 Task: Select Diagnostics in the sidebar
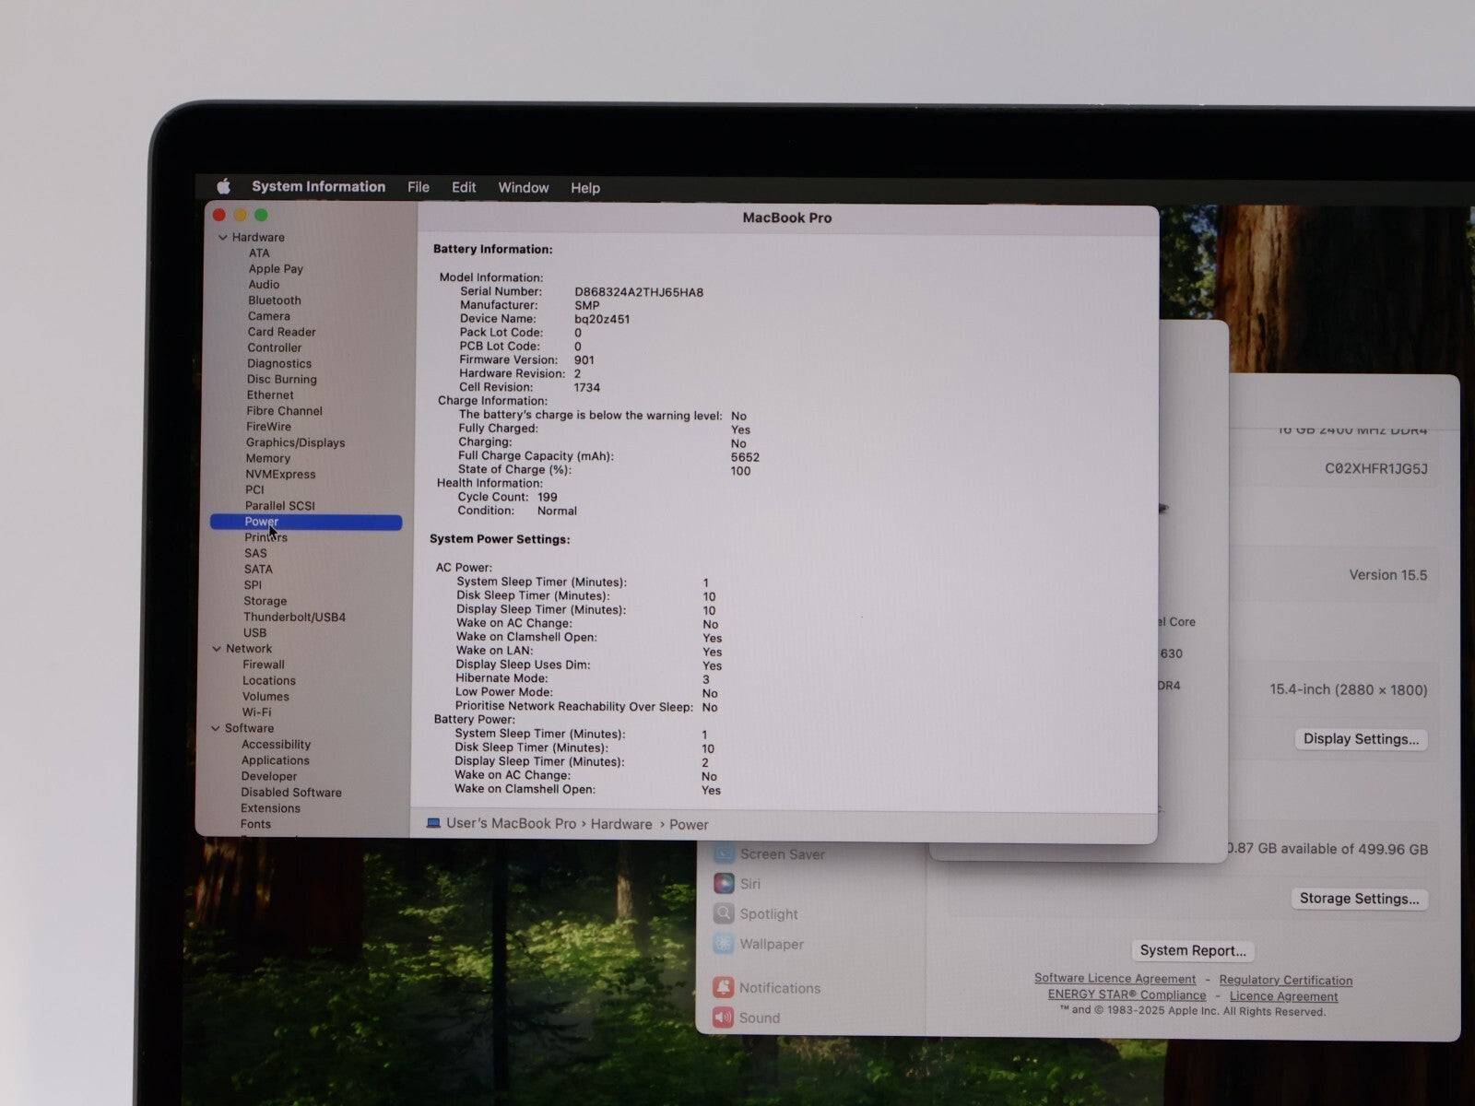click(279, 363)
